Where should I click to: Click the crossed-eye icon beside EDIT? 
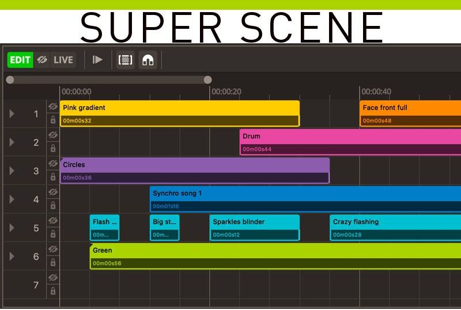pyautogui.click(x=41, y=59)
